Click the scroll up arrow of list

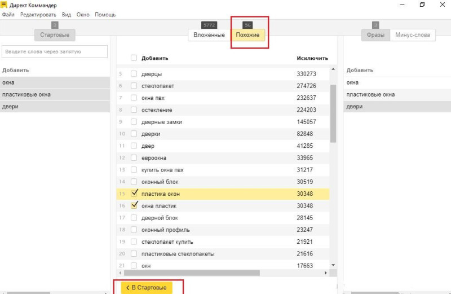[x=333, y=69]
